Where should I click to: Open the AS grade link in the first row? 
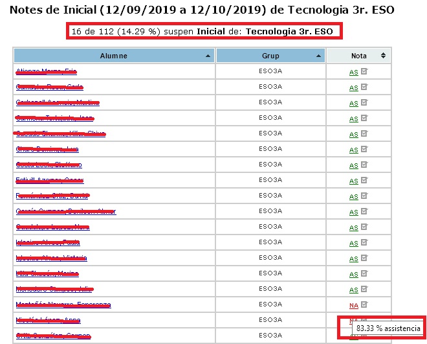pos(354,73)
